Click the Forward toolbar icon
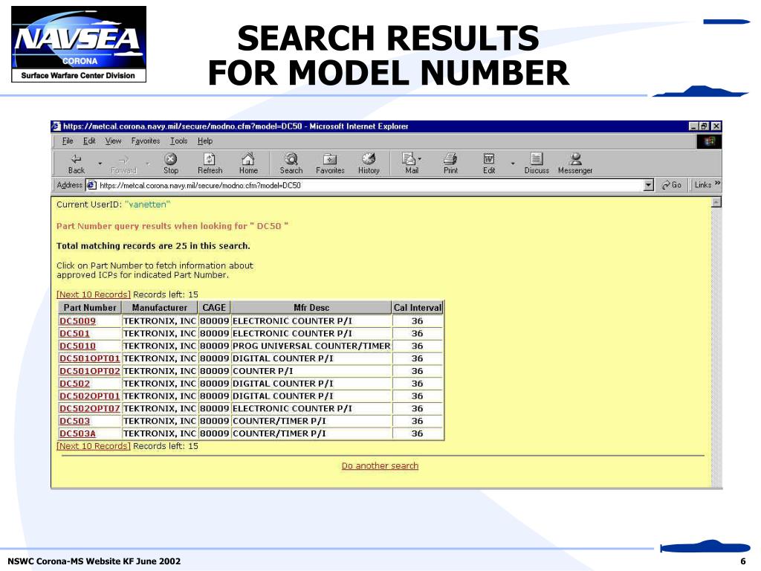Viewport: 761px width, 571px height. point(123,159)
